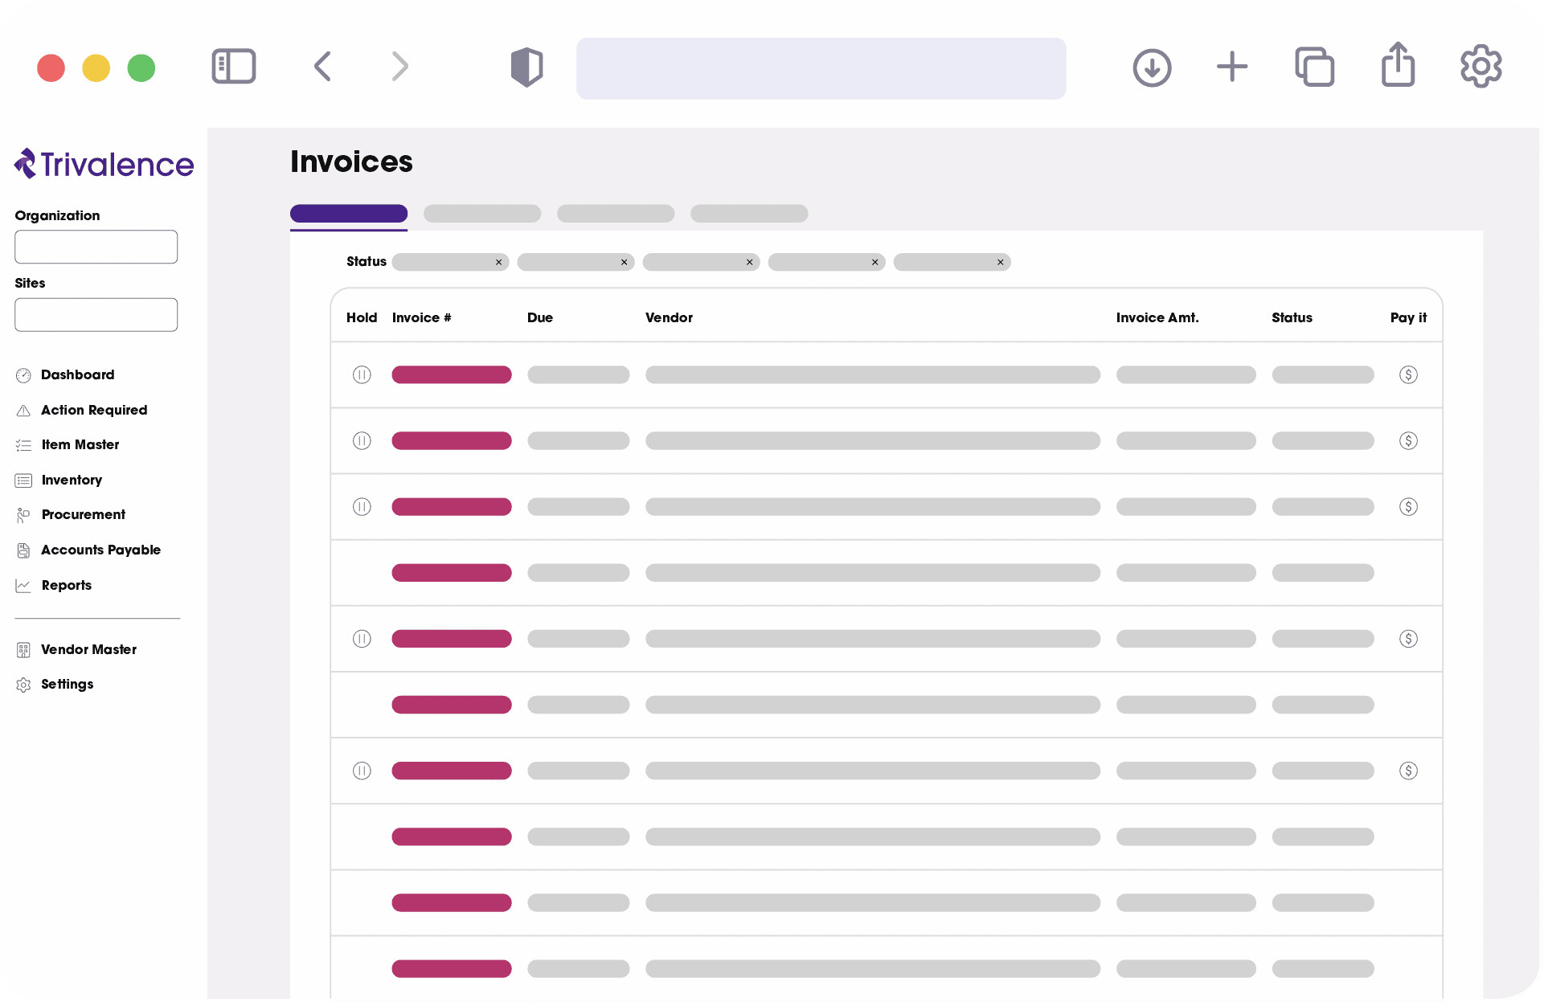1544x1002 pixels.
Task: Toggle hold on the third invoice row
Action: [362, 506]
